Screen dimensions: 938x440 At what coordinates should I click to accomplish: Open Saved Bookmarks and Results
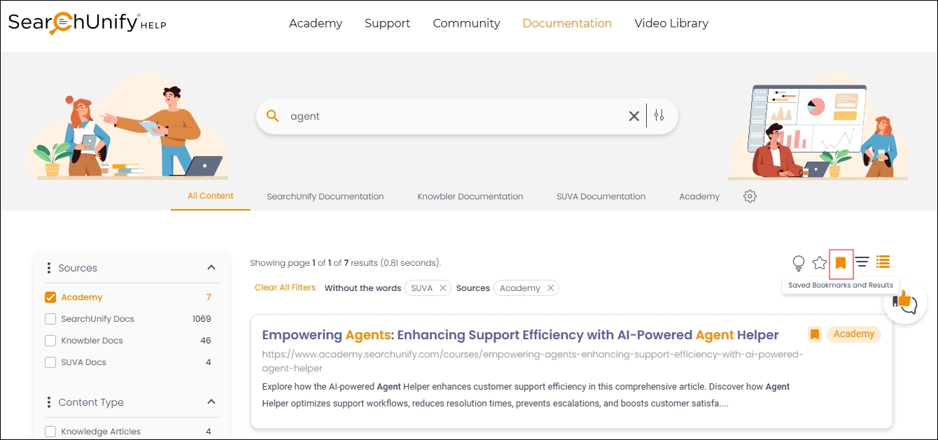[x=841, y=263]
